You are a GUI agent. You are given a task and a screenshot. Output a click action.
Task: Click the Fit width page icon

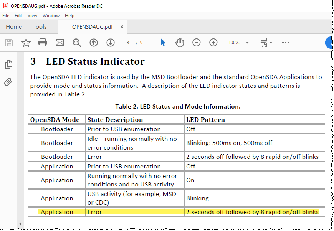[x=264, y=43]
